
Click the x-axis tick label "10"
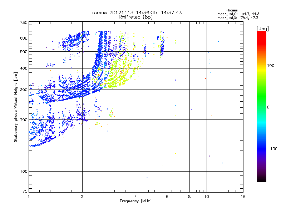click(207, 197)
